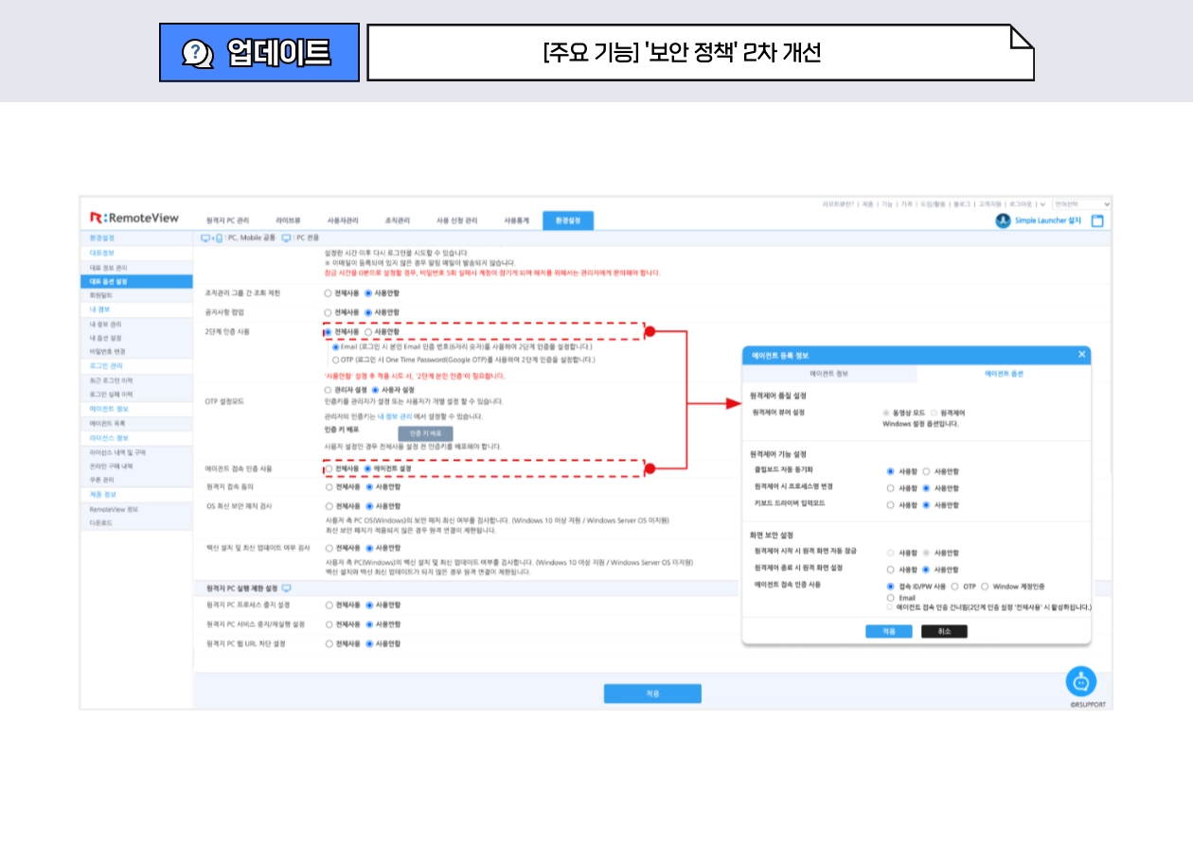The height and width of the screenshot is (843, 1193).
Task: Select 전체사용 for 백신 설치 및 최신 업데이트 여부 검사
Action: (329, 547)
